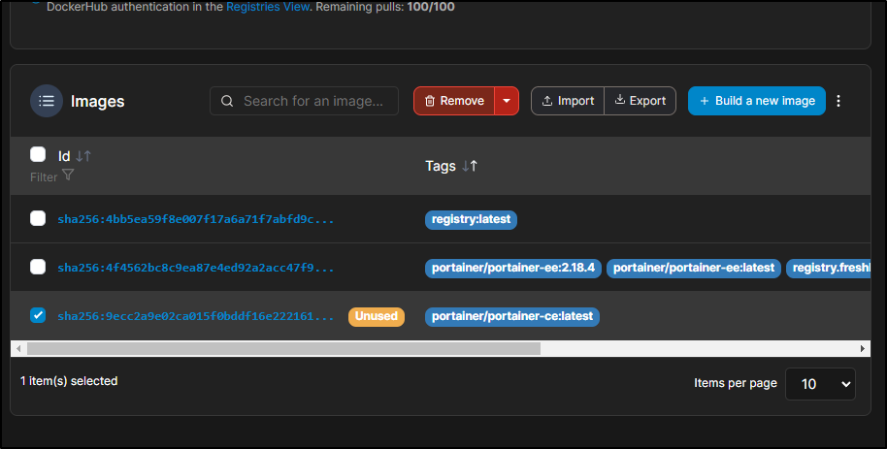Click the Import button
This screenshot has height=449, width=887.
(568, 101)
